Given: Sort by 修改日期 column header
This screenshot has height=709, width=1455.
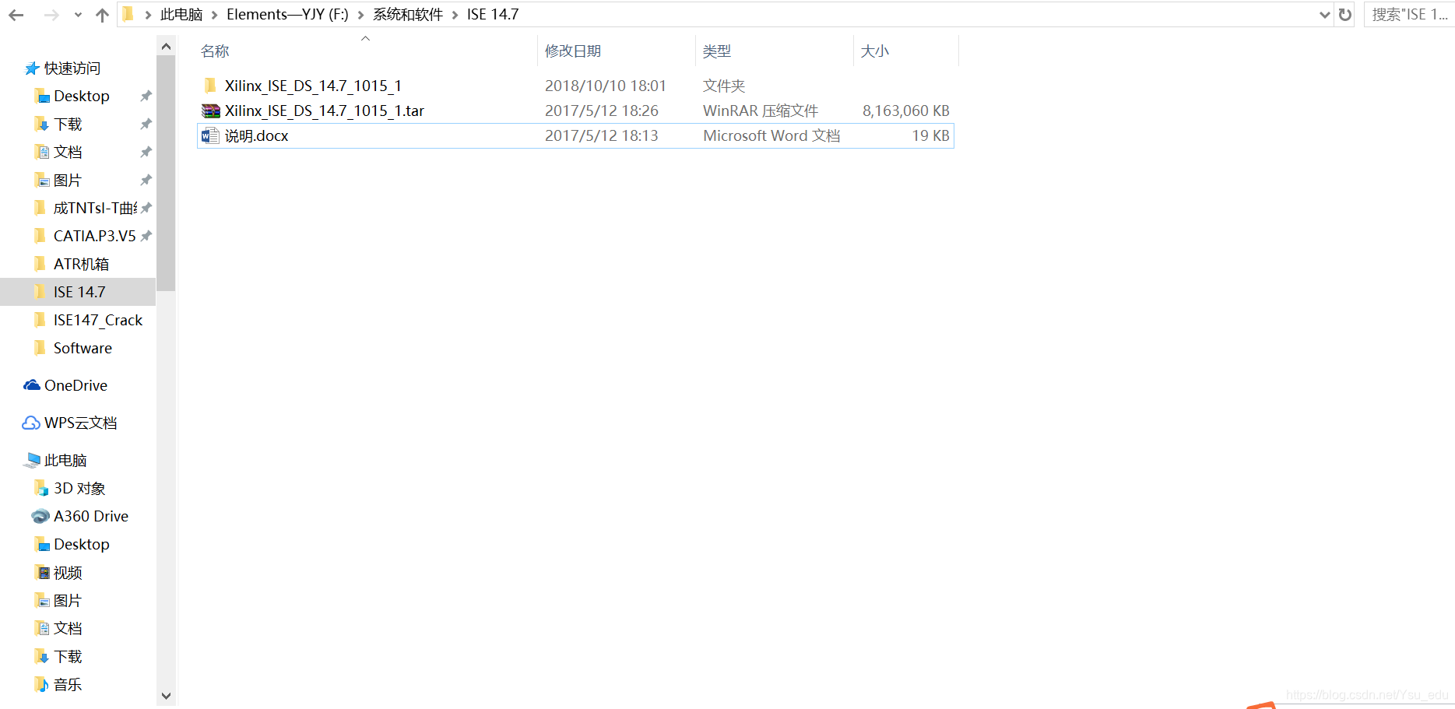Looking at the screenshot, I should point(573,51).
